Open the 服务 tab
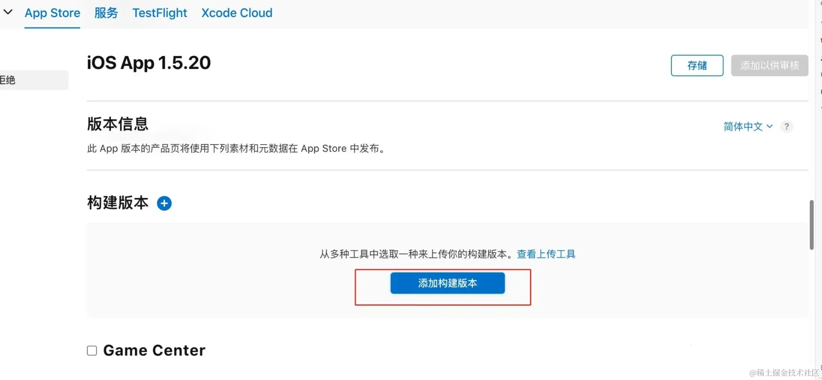Viewport: 822px width, 380px height. (106, 13)
